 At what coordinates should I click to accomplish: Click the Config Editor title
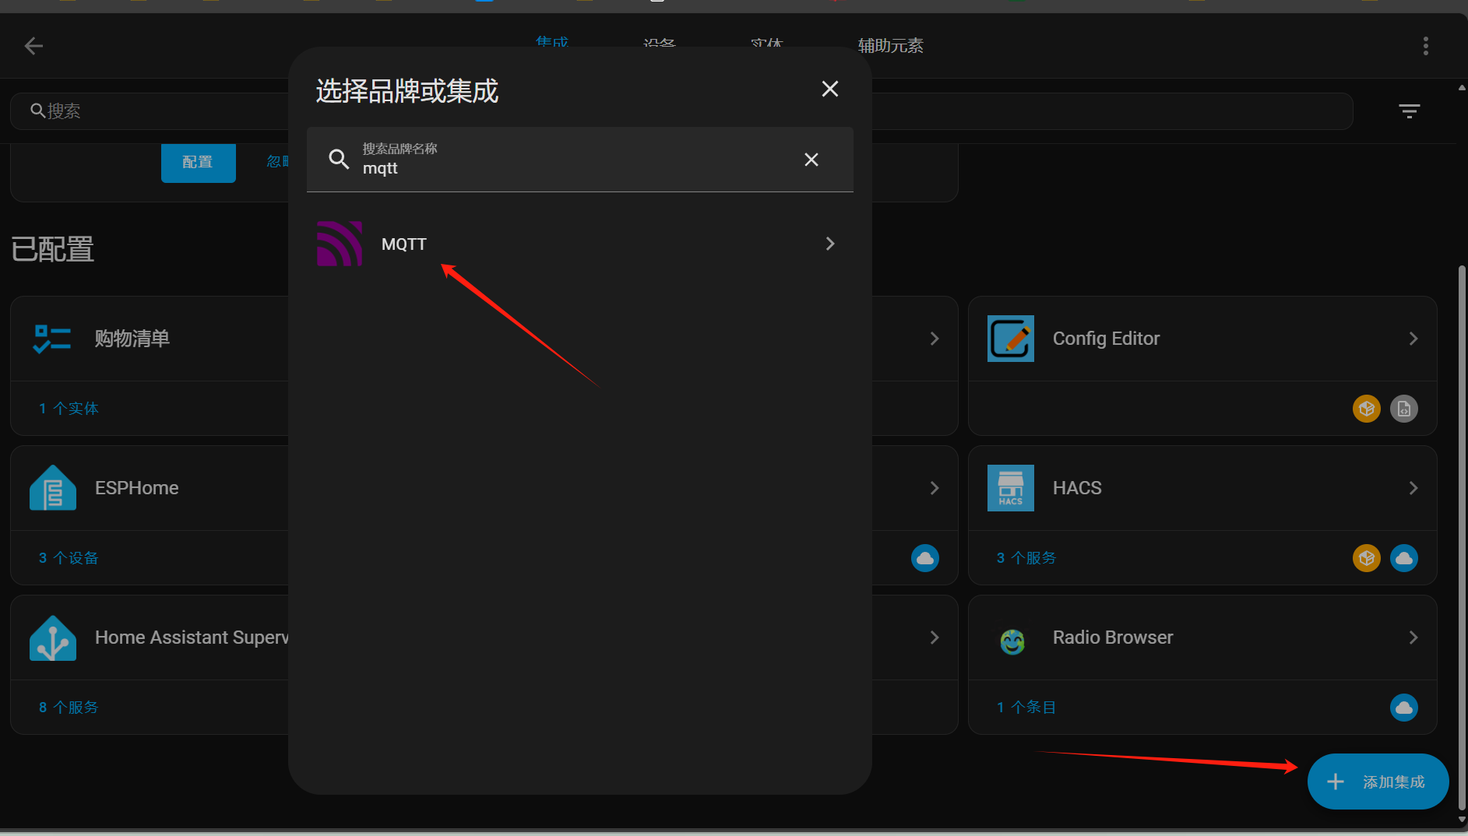point(1106,339)
